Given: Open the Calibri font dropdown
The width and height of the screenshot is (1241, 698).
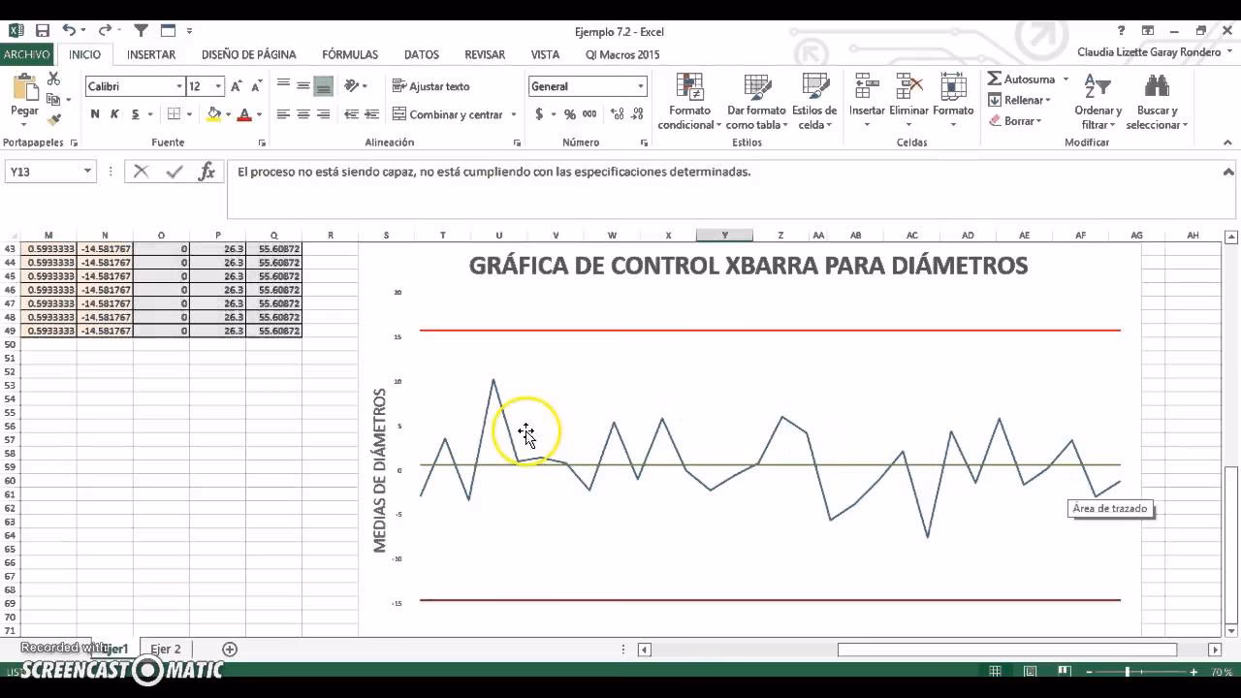Looking at the screenshot, I should pyautogui.click(x=179, y=86).
